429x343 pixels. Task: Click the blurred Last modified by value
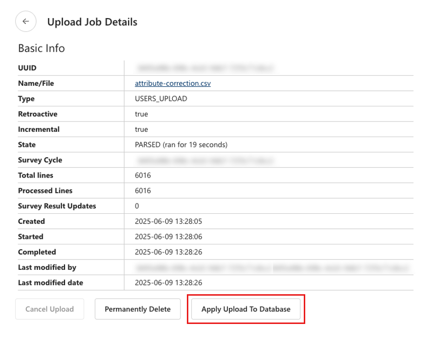273,268
